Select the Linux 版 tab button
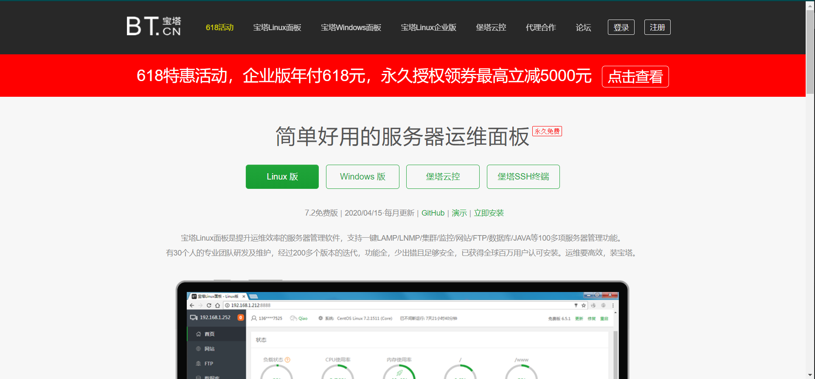815x379 pixels. click(282, 177)
